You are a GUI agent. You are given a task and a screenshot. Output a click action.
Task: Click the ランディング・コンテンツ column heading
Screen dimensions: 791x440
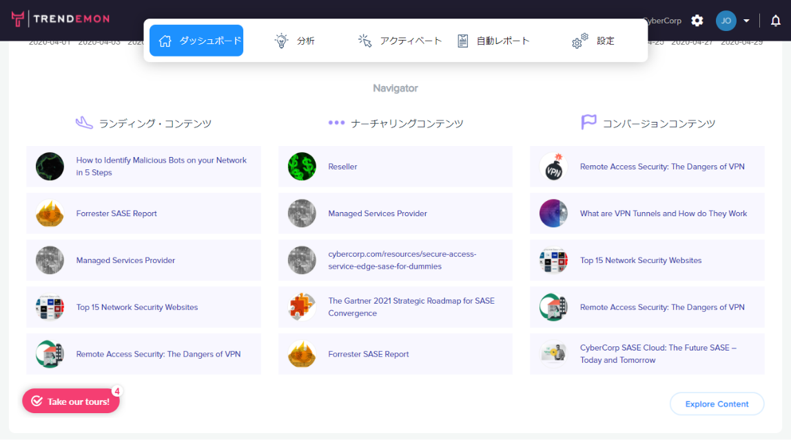coord(155,123)
